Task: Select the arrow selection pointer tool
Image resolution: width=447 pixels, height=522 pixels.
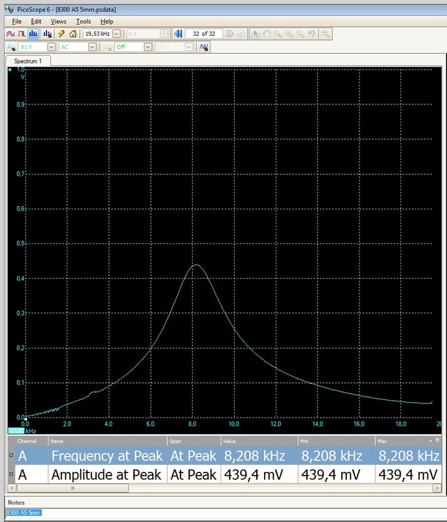Action: (256, 34)
